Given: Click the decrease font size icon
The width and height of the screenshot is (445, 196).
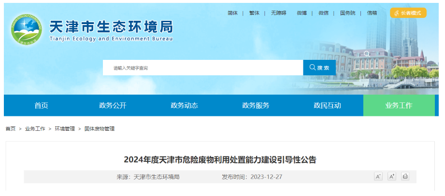Looking at the screenshot, I should pyautogui.click(x=378, y=177).
